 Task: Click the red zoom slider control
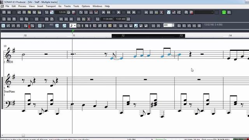pos(29,26)
